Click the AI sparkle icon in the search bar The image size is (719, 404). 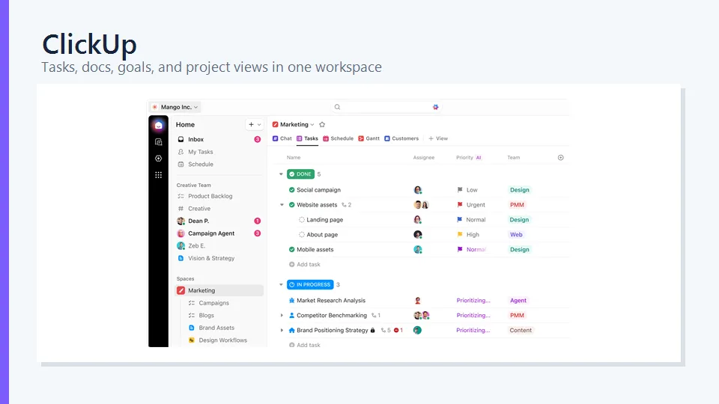coord(436,107)
